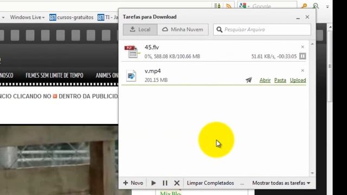Viewport: 347px width, 195px height.
Task: Close the Tarefas para Download panel
Action: pos(307,17)
